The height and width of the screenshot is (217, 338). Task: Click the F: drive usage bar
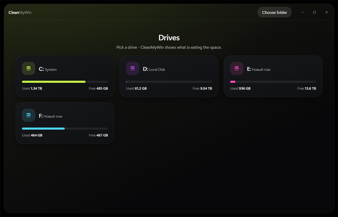coord(65,129)
